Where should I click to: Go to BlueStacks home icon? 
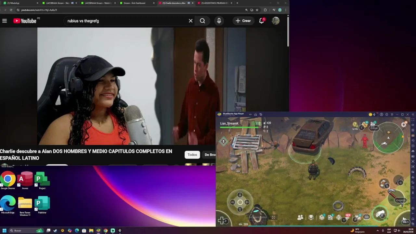pos(255,114)
